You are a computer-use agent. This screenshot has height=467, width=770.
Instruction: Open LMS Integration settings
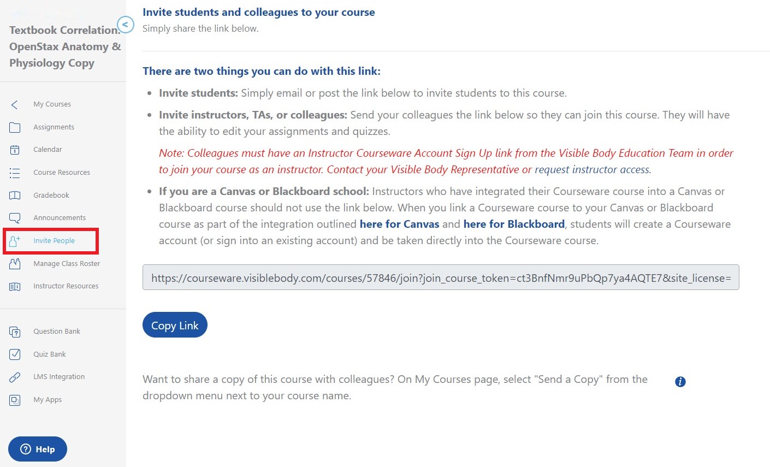[60, 376]
